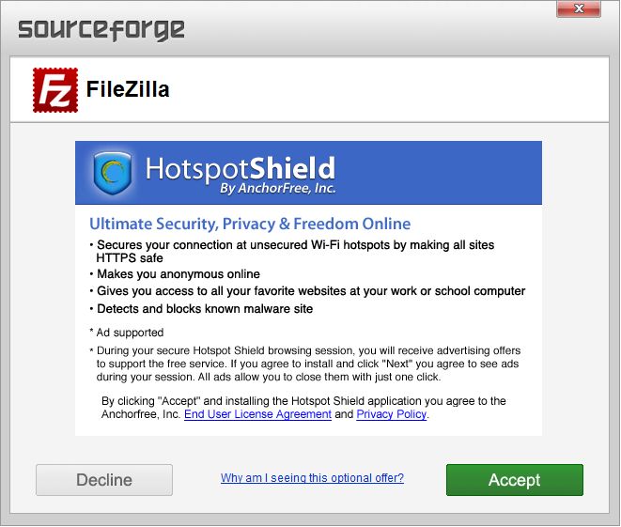The image size is (621, 527).
Task: Click the 'By clicking Accept' agreement text
Action: tap(303, 408)
